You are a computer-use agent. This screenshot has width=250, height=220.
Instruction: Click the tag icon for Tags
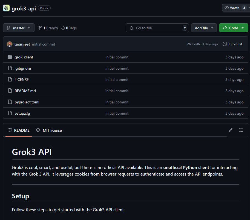click(63, 28)
